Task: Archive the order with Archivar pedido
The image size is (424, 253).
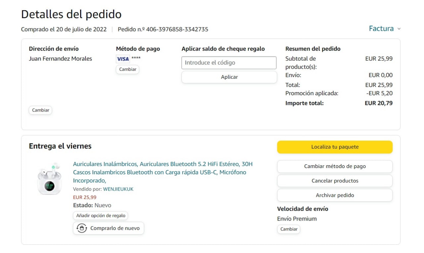Action: click(x=335, y=195)
